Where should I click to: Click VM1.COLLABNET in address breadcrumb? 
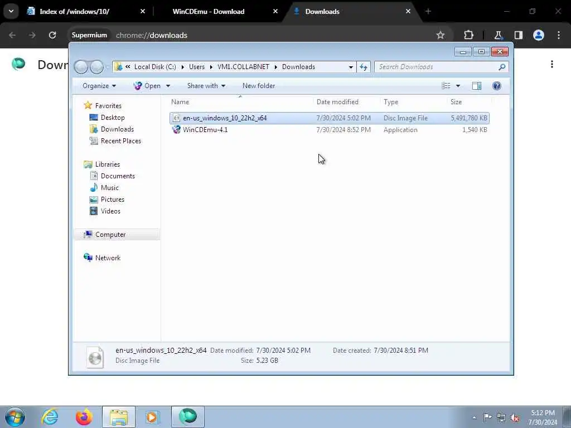(243, 67)
